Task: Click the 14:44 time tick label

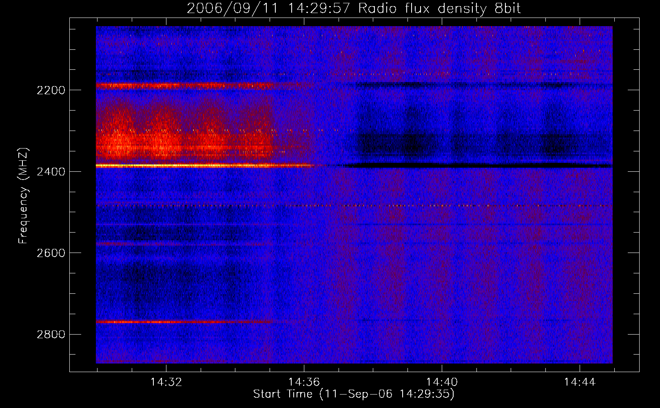Action: click(580, 382)
